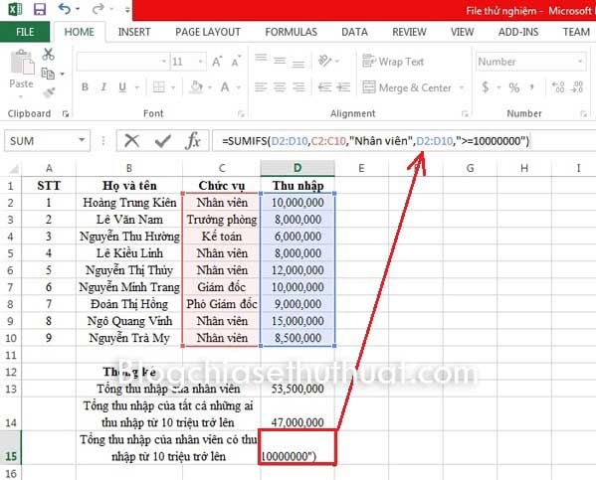Switch to the INSERT tab

click(x=134, y=32)
